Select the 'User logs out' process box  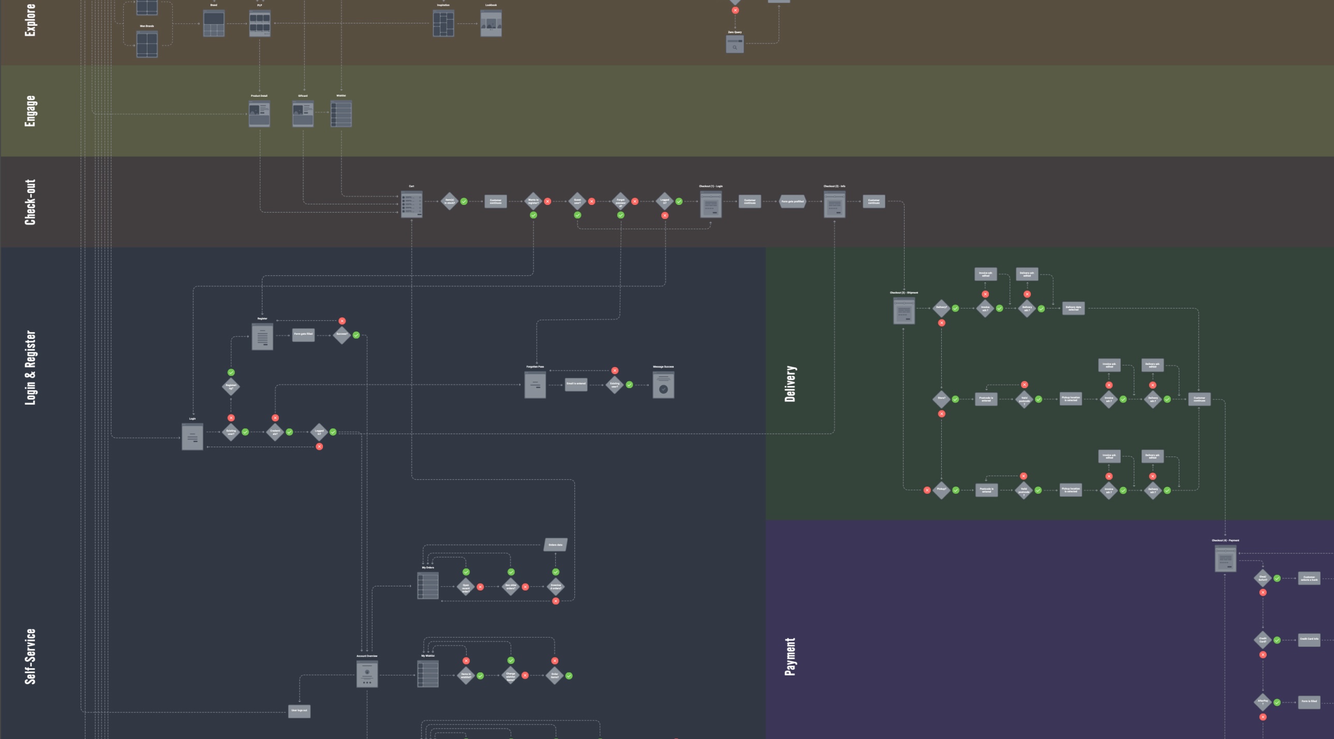point(299,711)
